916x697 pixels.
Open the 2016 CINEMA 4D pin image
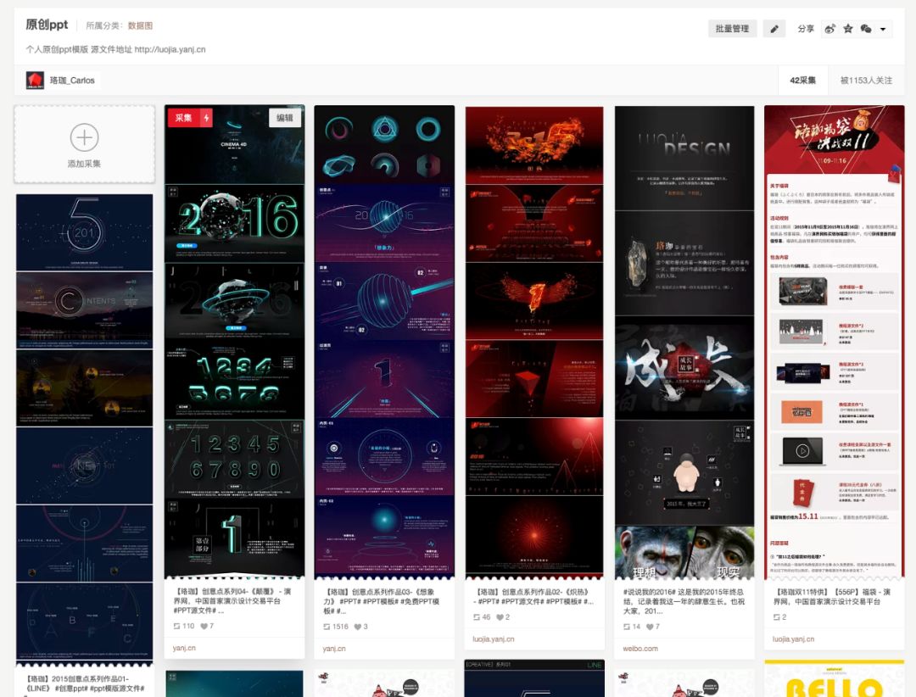tap(235, 342)
